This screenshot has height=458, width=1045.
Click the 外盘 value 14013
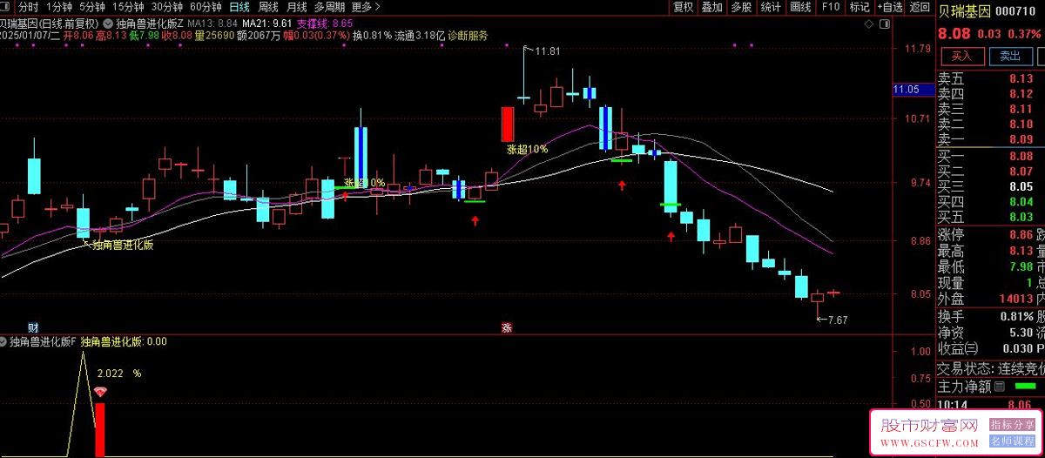click(1015, 299)
